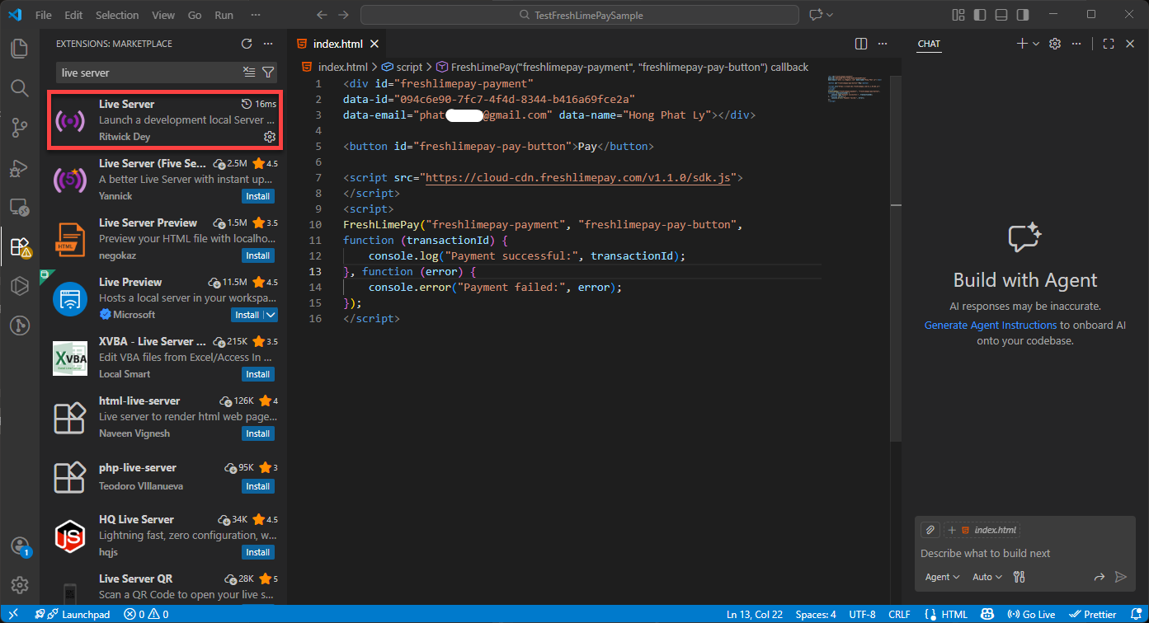Refresh the extensions marketplace list
This screenshot has width=1149, height=623.
pyautogui.click(x=247, y=44)
